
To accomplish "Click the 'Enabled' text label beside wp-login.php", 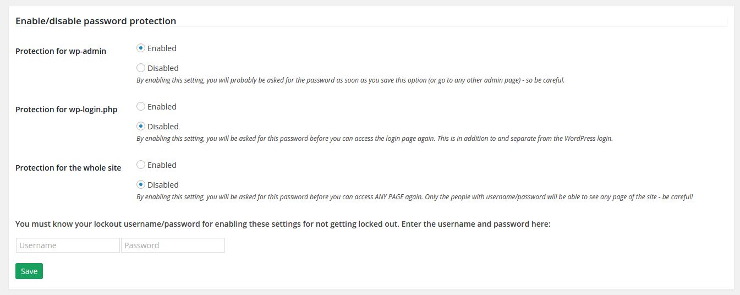I will (x=162, y=107).
